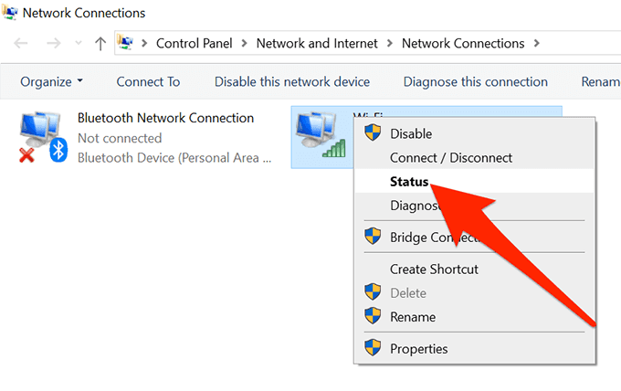621x391 pixels.
Task: Expand chevron after Control Panel breadcrumb
Action: (x=246, y=43)
